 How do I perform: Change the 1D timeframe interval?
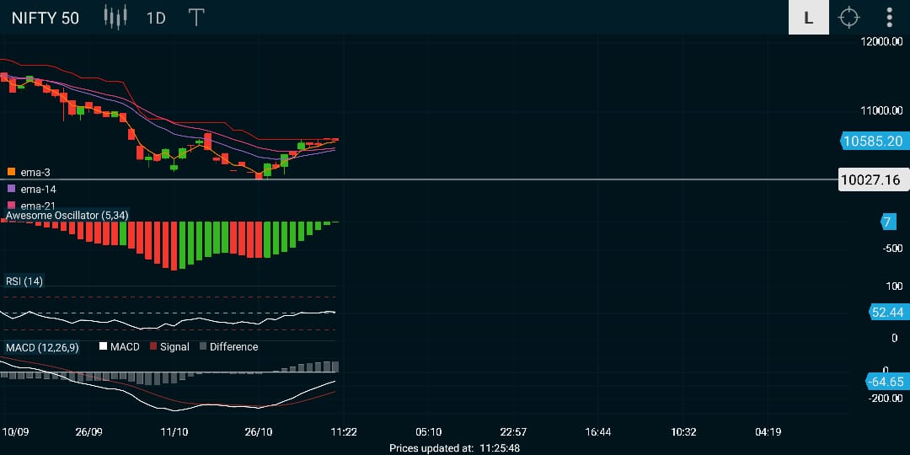click(x=156, y=18)
